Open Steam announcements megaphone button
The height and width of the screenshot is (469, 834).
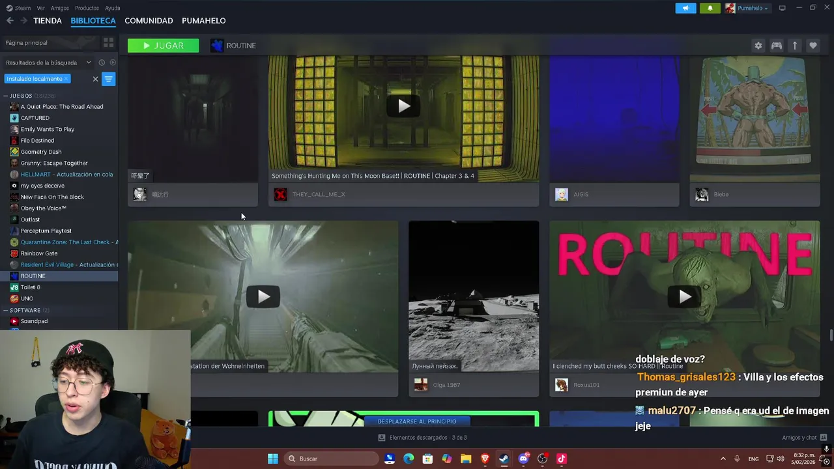[685, 8]
